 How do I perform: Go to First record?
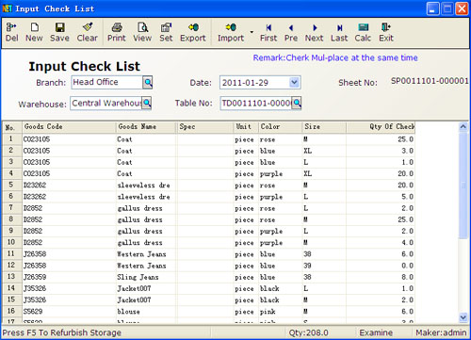point(268,32)
